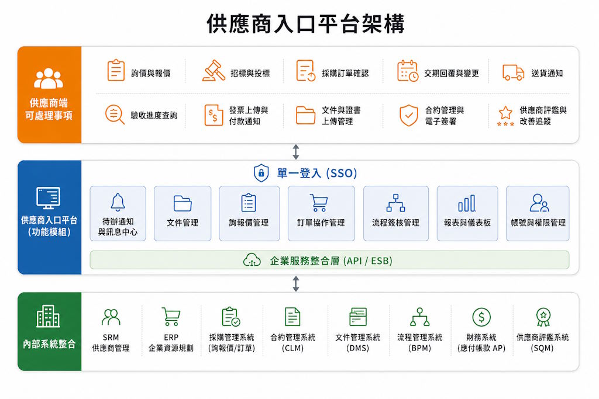Viewport: 599px width, 399px height.
Task: Select the 企業服務整合層 (API / ESB) bar
Action: [x=329, y=260]
